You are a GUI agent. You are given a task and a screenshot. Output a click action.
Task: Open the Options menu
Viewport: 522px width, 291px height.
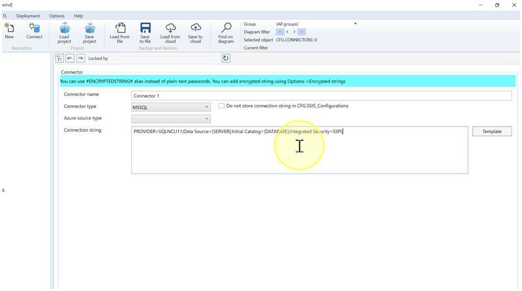57,16
